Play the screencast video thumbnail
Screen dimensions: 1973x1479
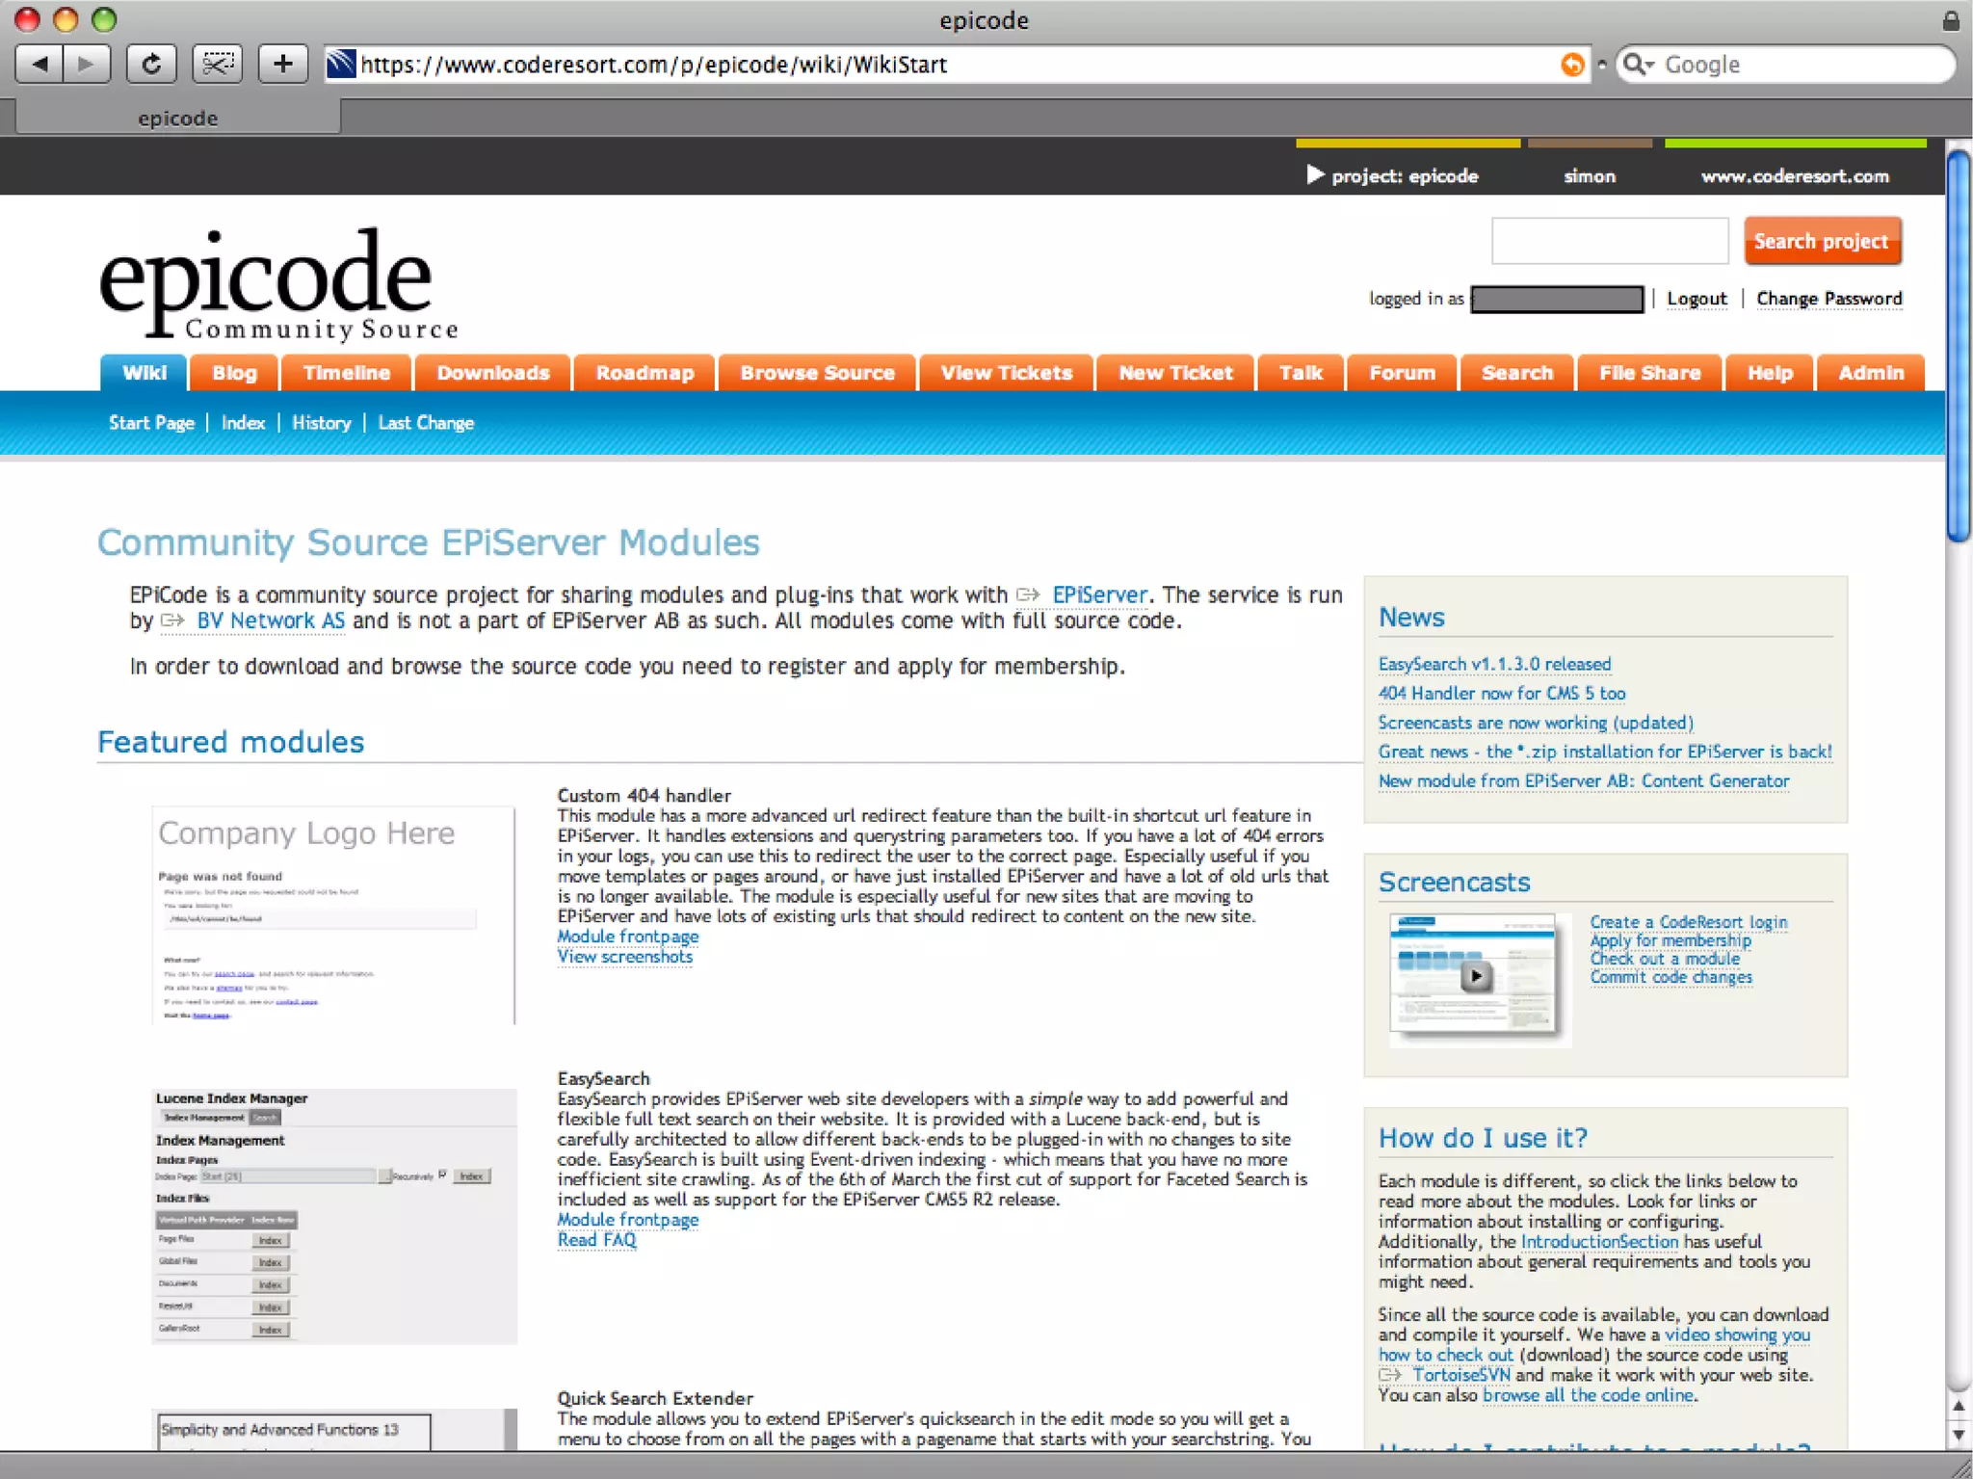(1475, 976)
